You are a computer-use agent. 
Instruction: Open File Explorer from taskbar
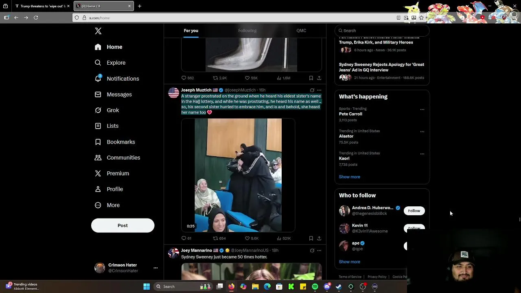pos(255,286)
